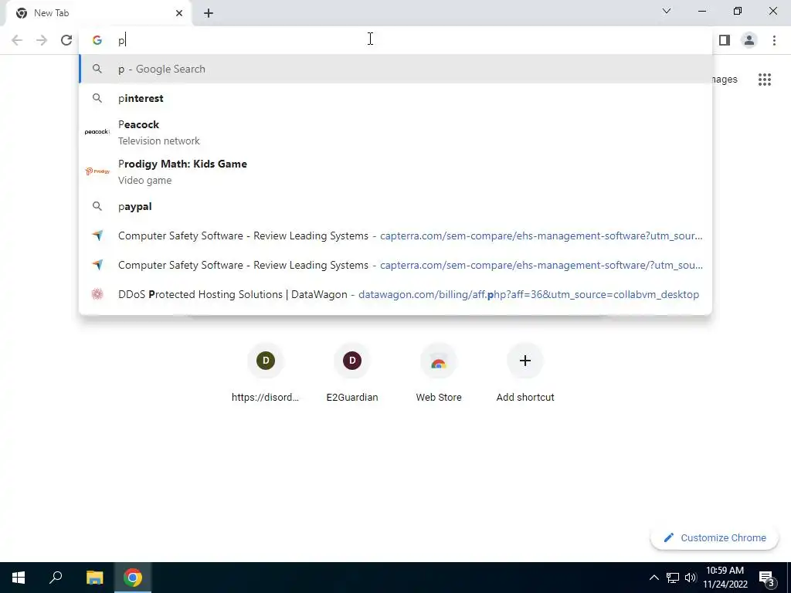791x593 pixels.
Task: Open the capterra ehs-management-software/?utm_sou suggestion
Action: click(395, 265)
